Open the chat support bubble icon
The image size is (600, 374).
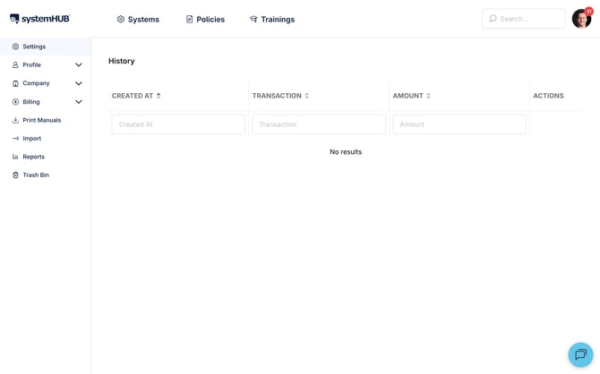(580, 354)
